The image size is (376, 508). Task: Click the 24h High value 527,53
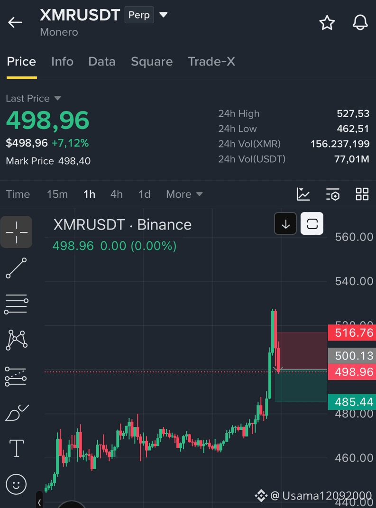tap(353, 113)
